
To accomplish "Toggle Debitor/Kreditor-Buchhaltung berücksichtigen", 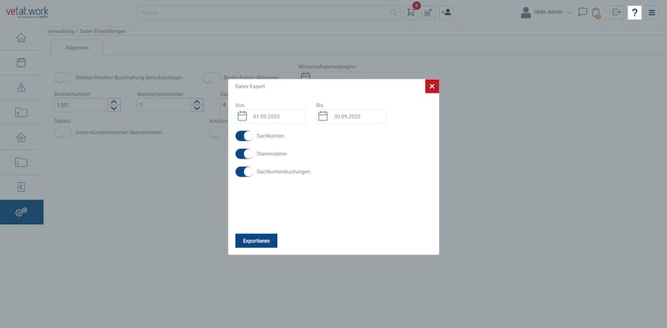I will pyautogui.click(x=63, y=78).
